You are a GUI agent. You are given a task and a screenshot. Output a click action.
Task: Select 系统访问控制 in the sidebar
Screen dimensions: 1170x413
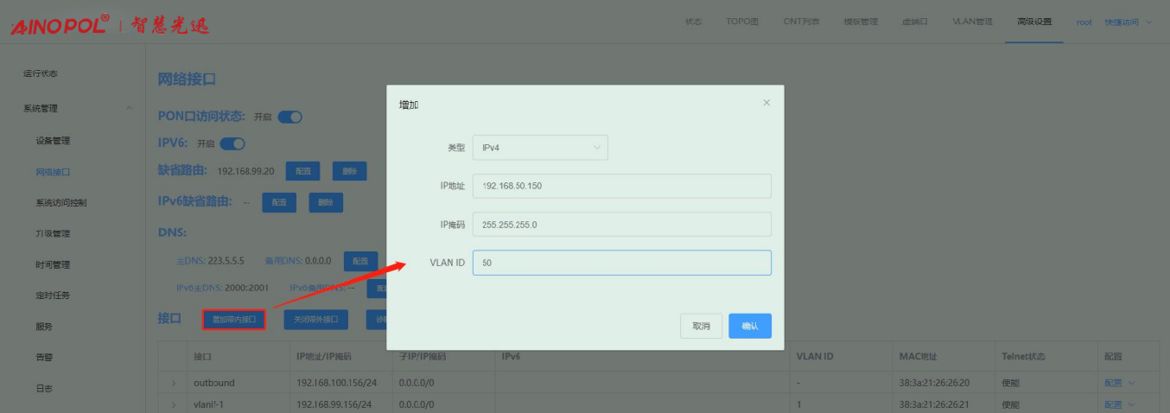(x=60, y=203)
